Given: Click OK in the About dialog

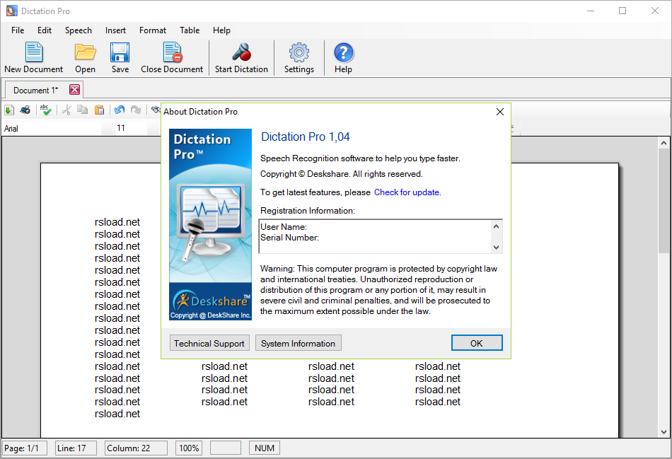Looking at the screenshot, I should 476,343.
